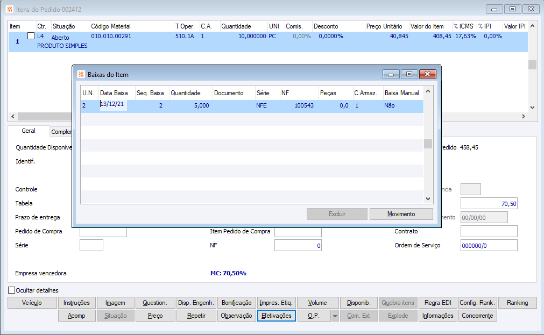Switch to the Complemento tab
The width and height of the screenshot is (544, 335).
(x=61, y=132)
